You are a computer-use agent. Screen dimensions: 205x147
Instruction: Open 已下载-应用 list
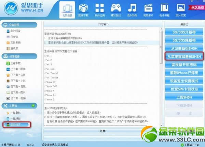(16, 75)
